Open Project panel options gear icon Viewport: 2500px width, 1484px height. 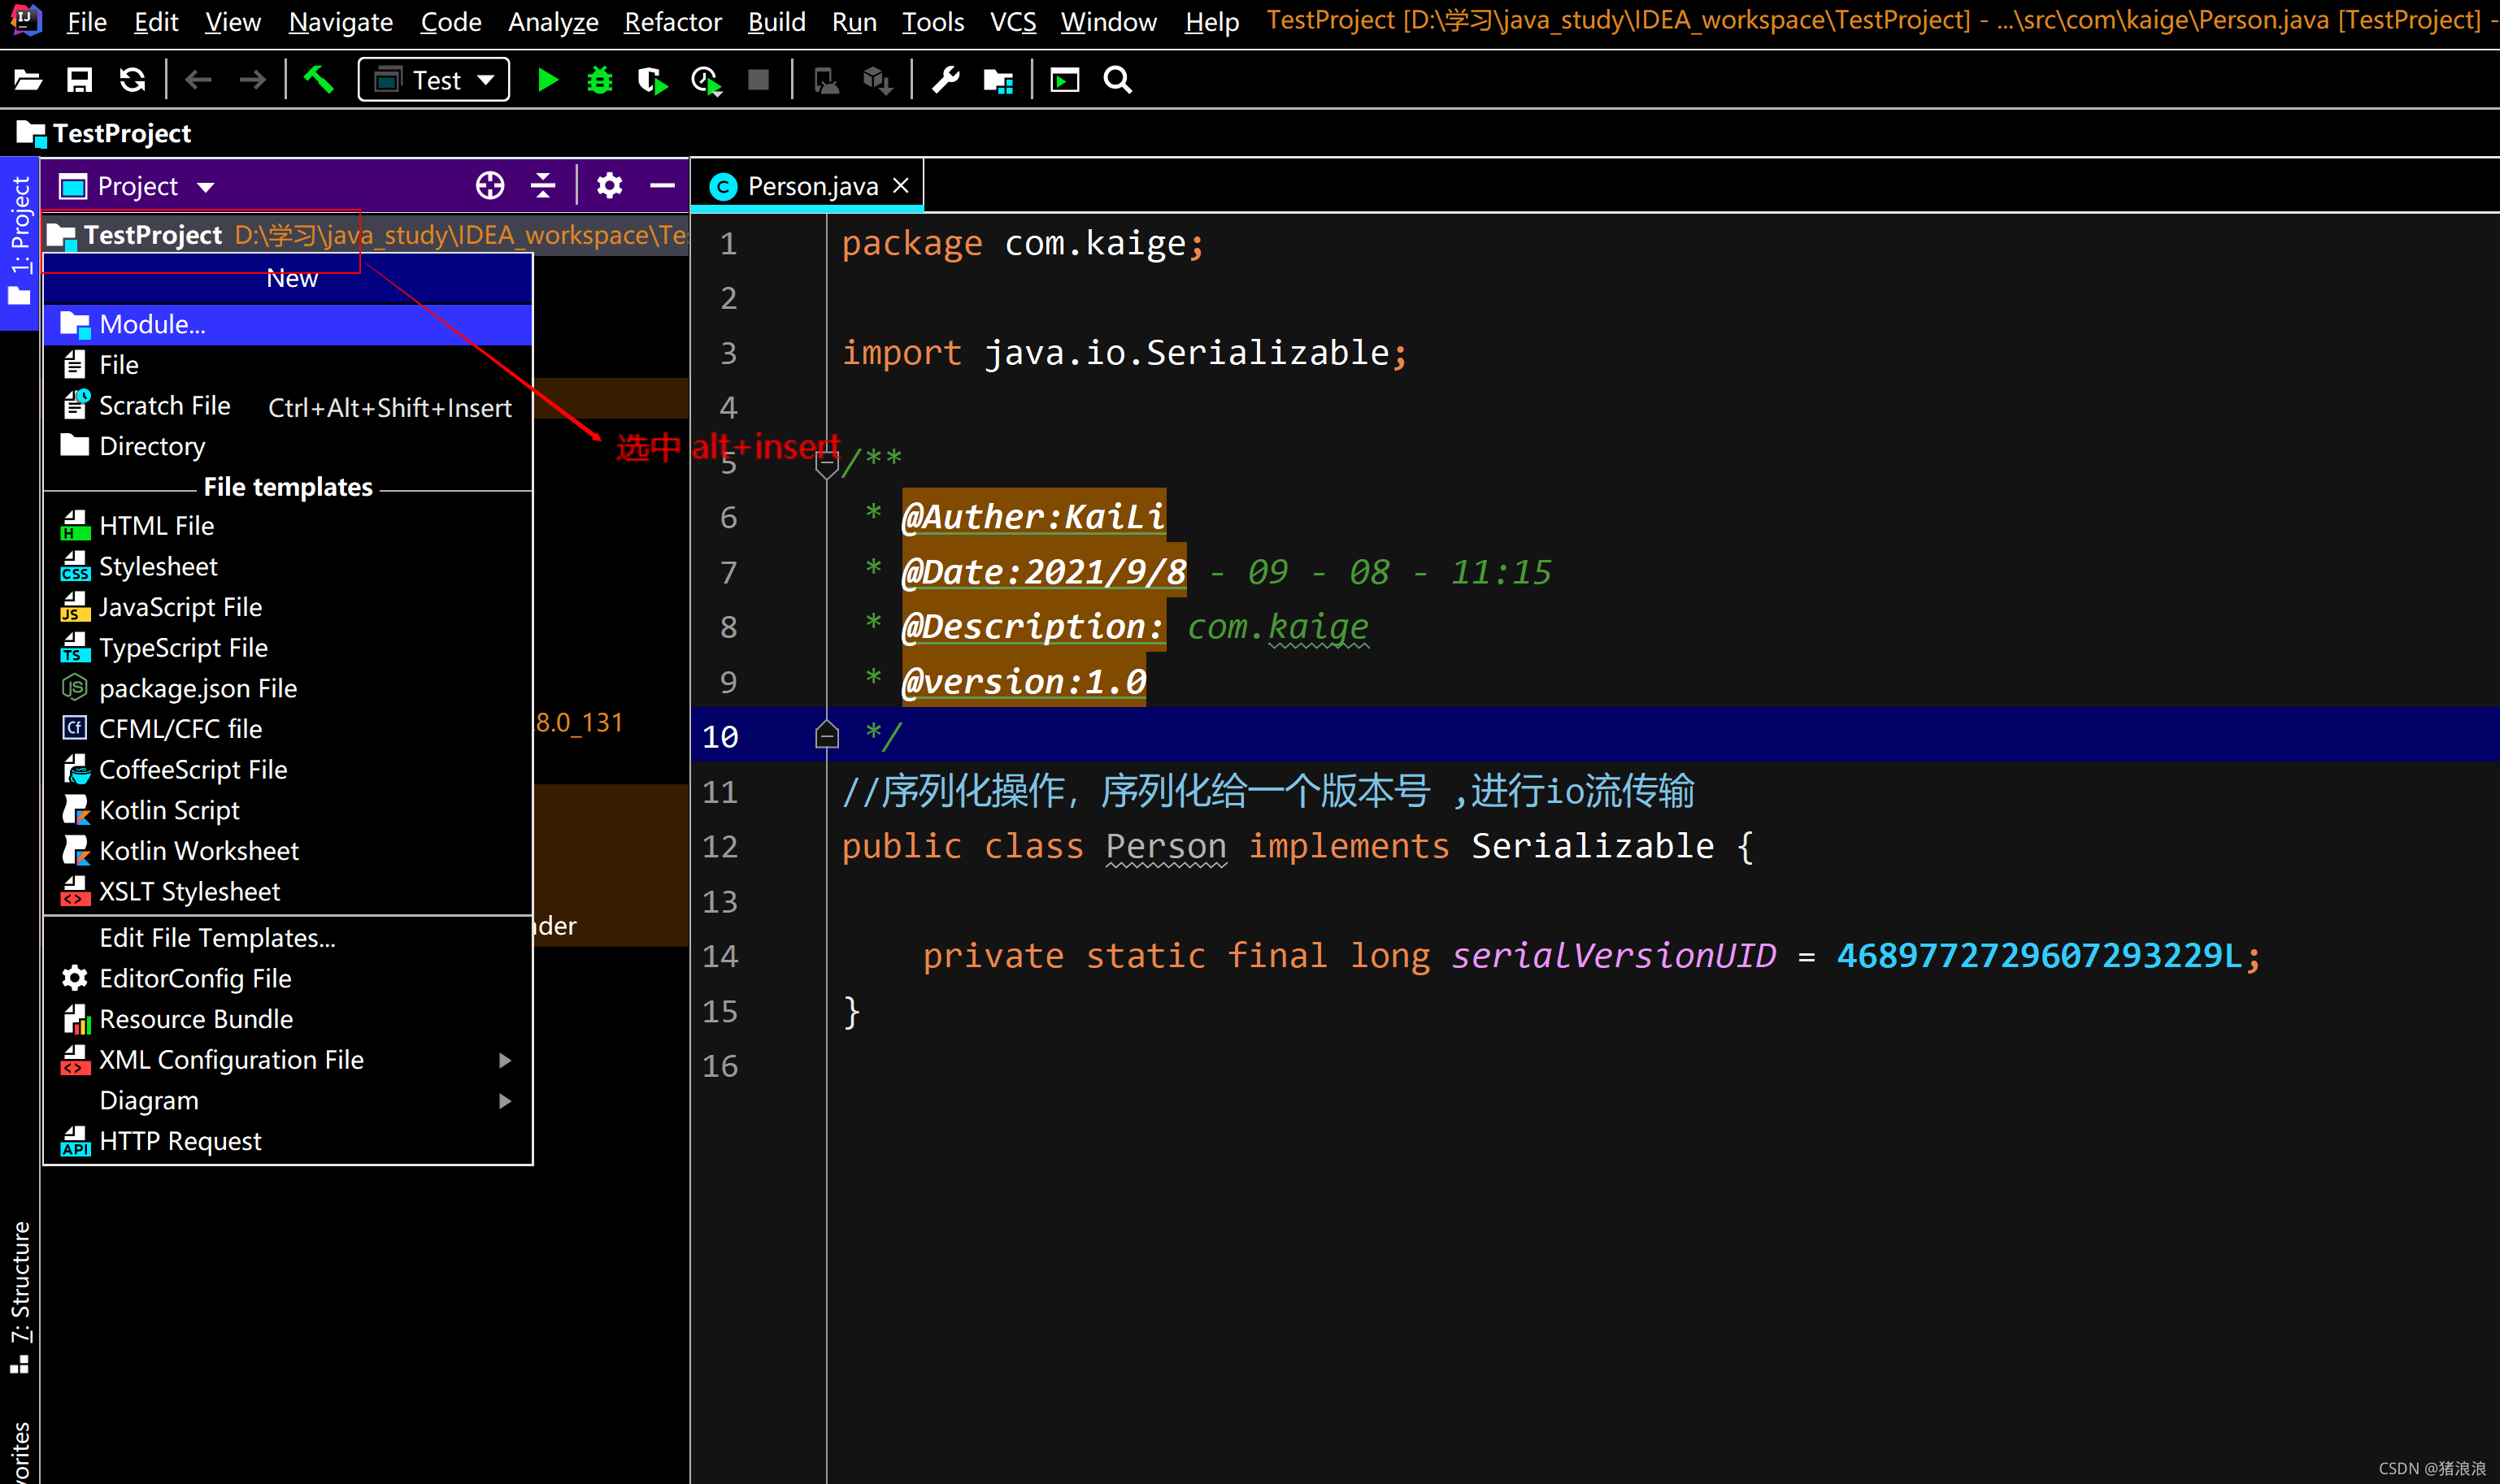click(609, 186)
